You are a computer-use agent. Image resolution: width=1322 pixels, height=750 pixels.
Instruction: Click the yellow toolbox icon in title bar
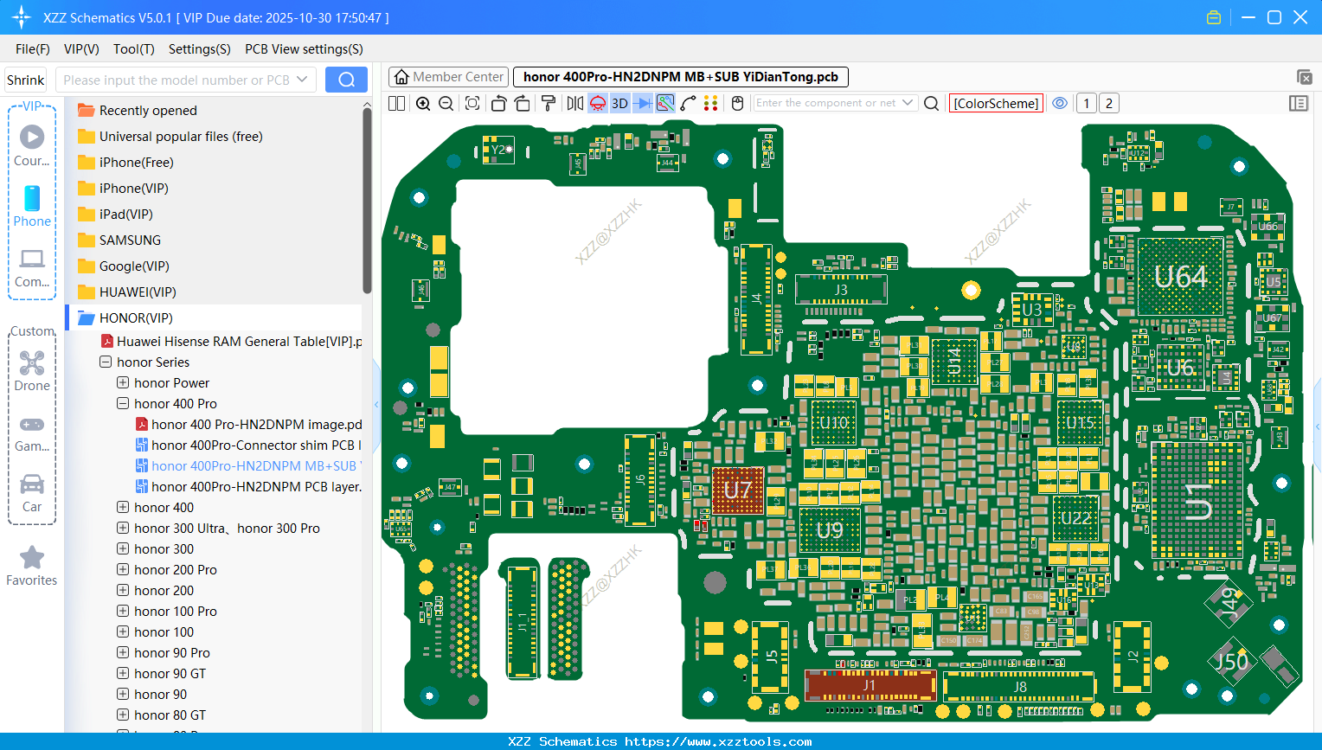coord(1214,17)
